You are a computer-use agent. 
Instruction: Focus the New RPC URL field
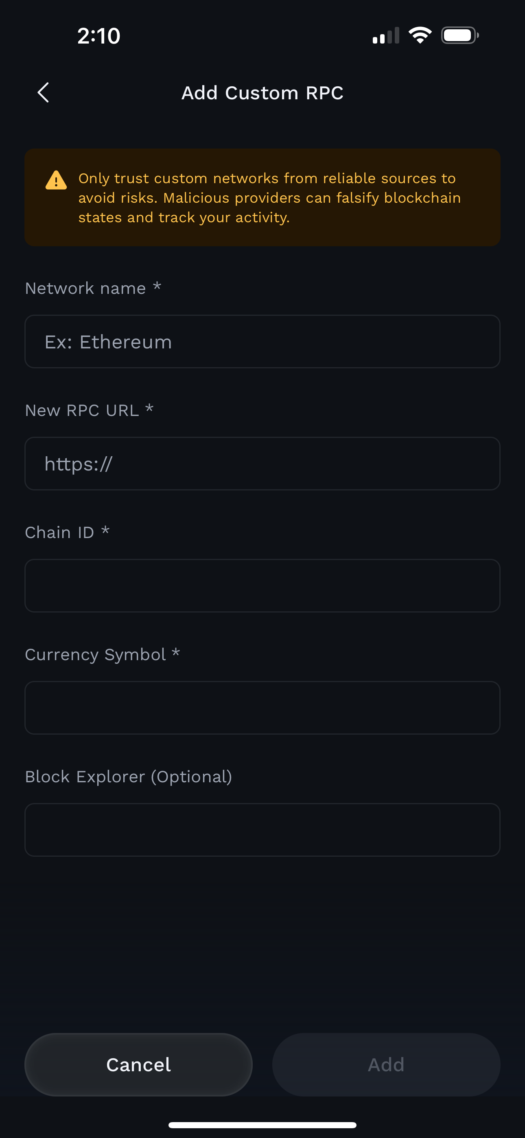click(x=262, y=464)
